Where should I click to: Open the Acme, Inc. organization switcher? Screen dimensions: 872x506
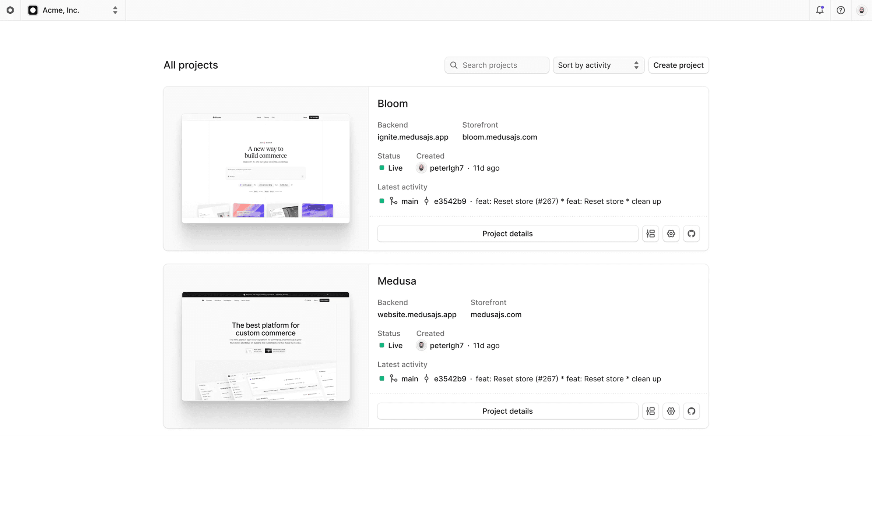pos(73,10)
